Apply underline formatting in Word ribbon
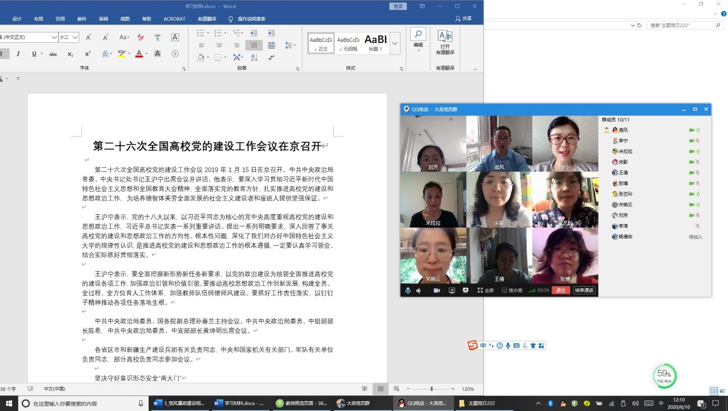Screen dimensions: 728x411 coord(34,54)
